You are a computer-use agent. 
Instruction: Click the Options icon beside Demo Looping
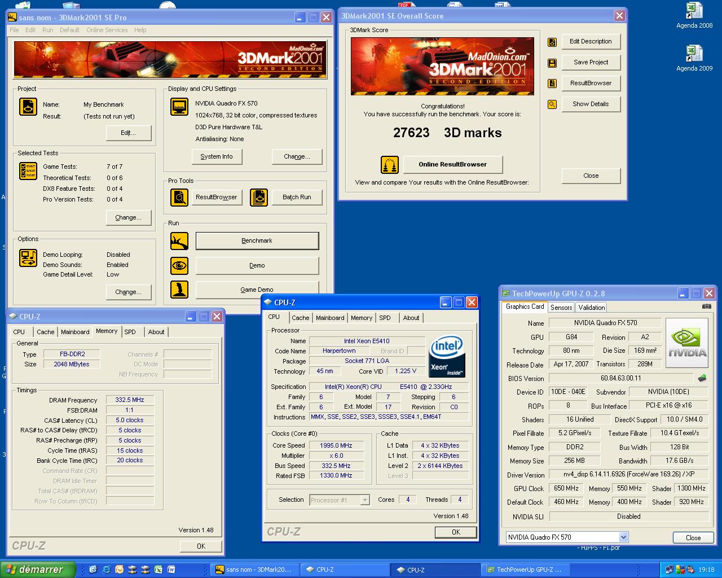[x=28, y=258]
